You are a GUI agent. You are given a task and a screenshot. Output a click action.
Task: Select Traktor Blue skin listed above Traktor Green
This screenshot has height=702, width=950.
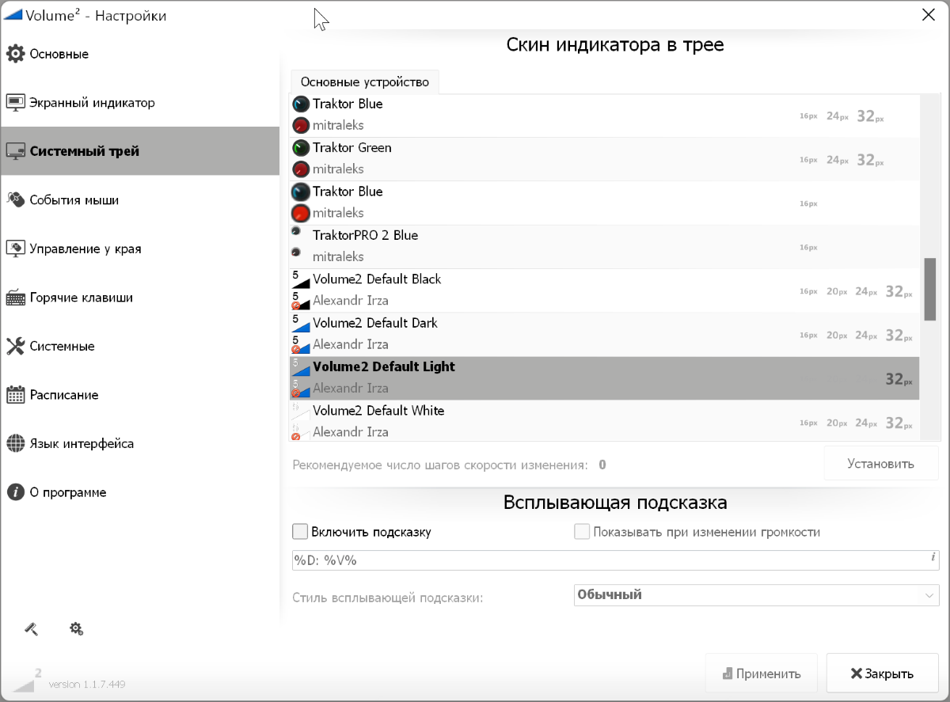pyautogui.click(x=348, y=104)
